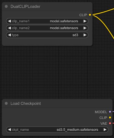Choose previous checkpoint with ckpt_name left arrow

point(9,130)
